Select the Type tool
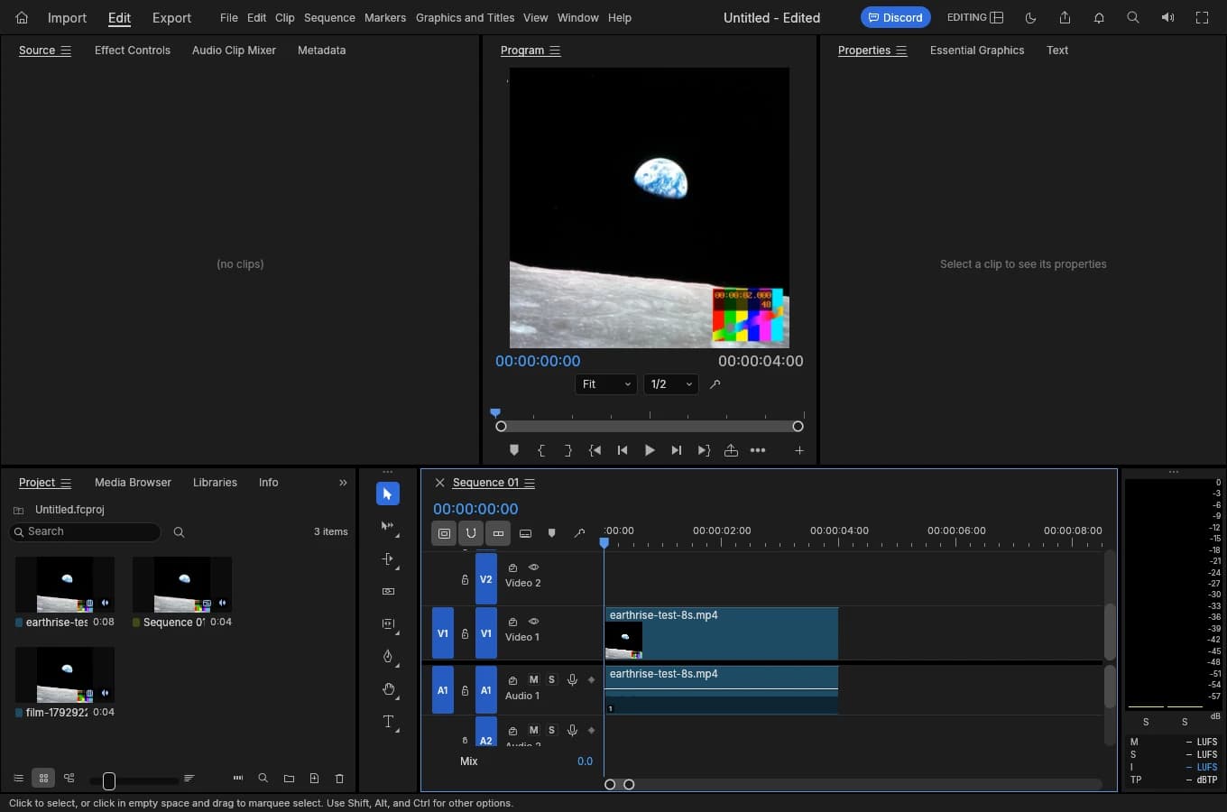Image resolution: width=1227 pixels, height=812 pixels. [388, 722]
